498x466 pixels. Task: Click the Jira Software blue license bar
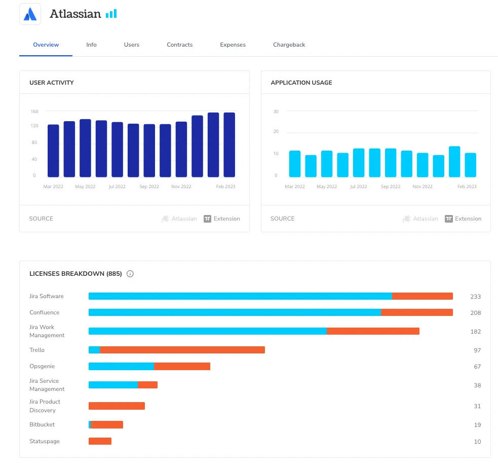tap(241, 296)
